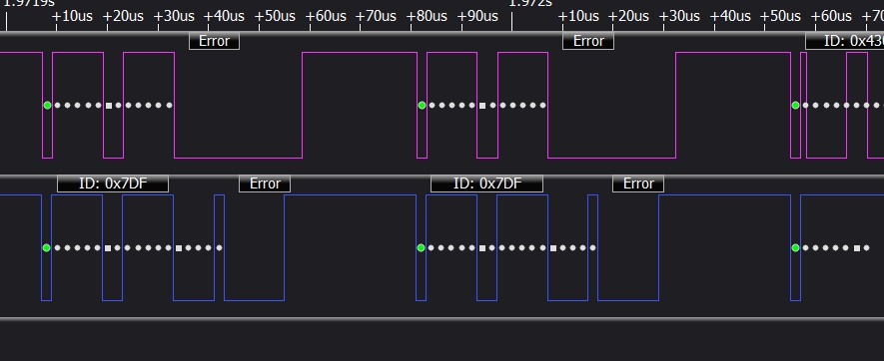Select second white square stuff-bit on magenta waveform
Screen dimensions: 884x361
pos(482,106)
